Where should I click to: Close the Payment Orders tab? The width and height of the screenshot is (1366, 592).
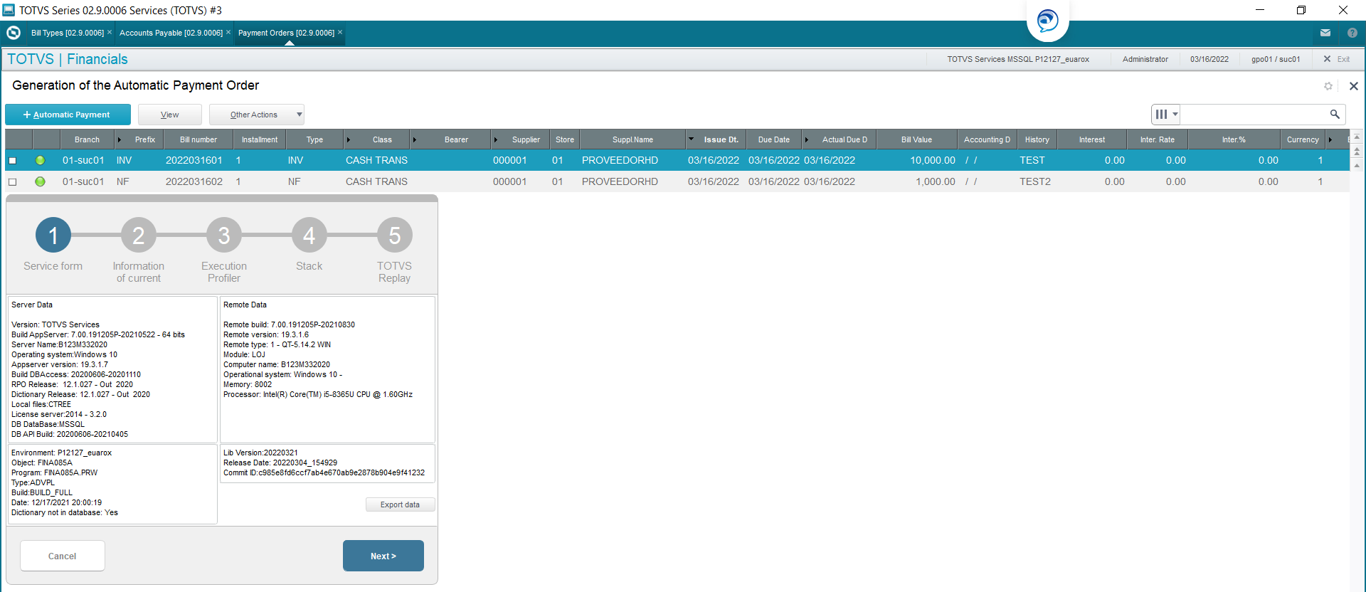click(x=340, y=32)
